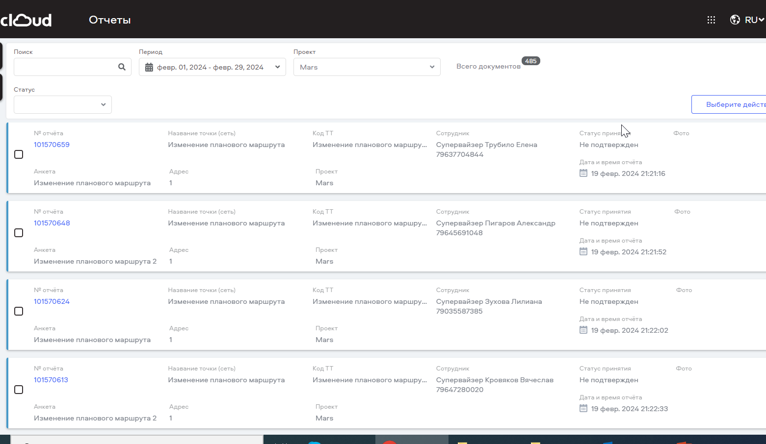
Task: Click Не подтвержден status of report 101570624
Action: (x=609, y=301)
